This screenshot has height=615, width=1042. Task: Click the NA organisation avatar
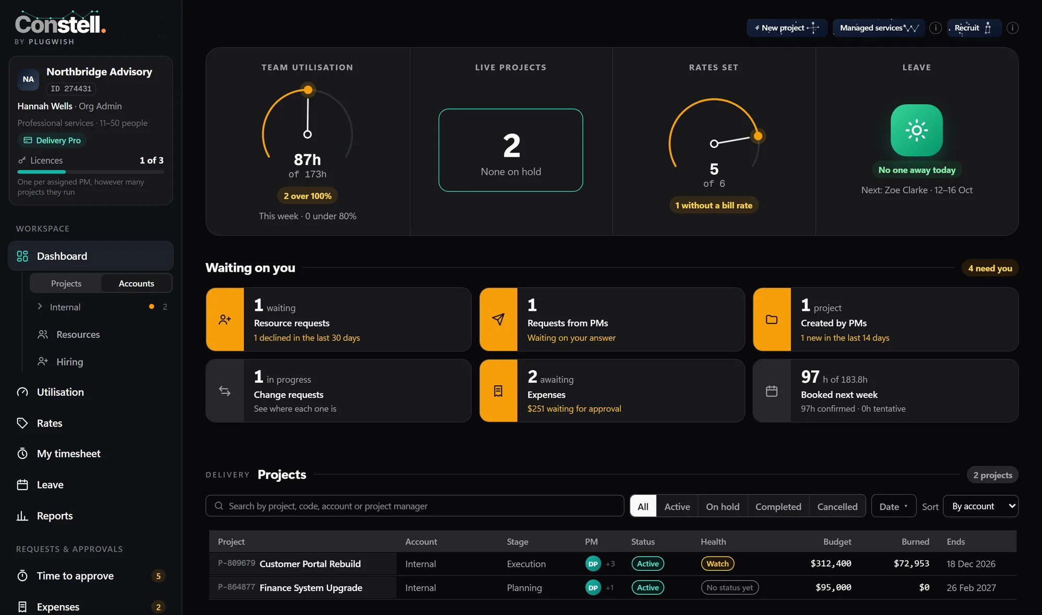[x=28, y=79]
